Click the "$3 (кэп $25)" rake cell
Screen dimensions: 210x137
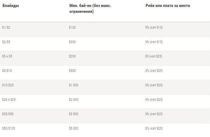tap(154, 56)
